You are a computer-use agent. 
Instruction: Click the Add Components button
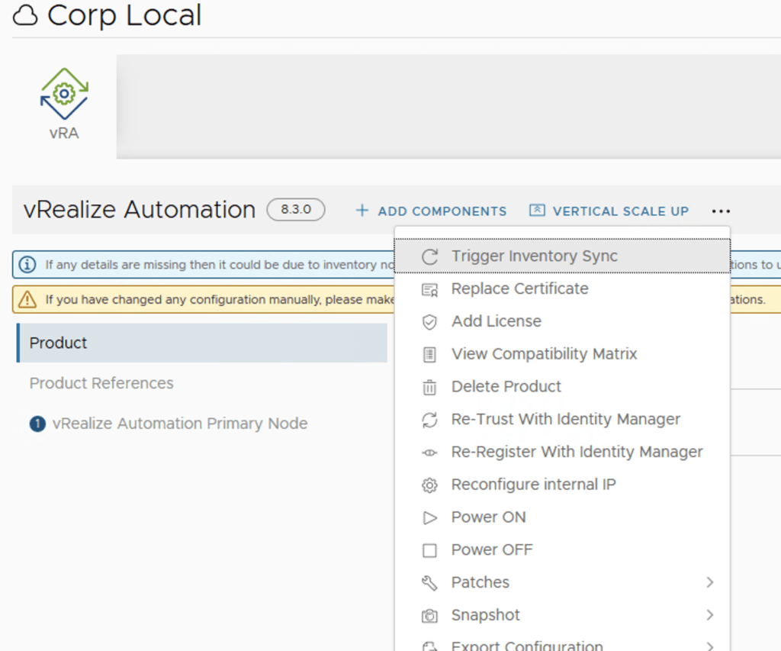point(432,211)
